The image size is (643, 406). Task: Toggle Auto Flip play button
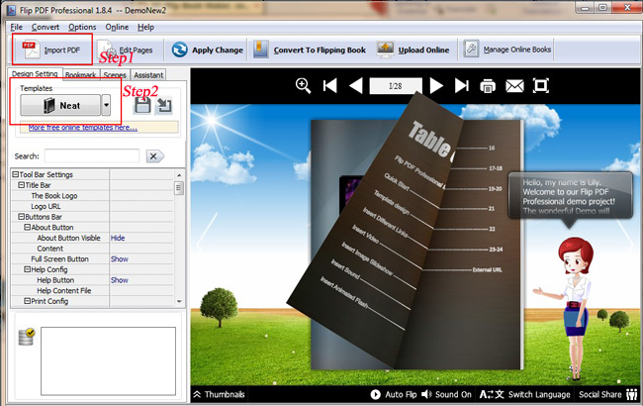pos(394,394)
